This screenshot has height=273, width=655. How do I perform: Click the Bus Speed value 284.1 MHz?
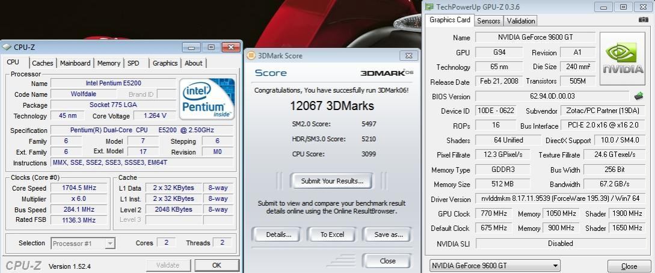(x=79, y=209)
